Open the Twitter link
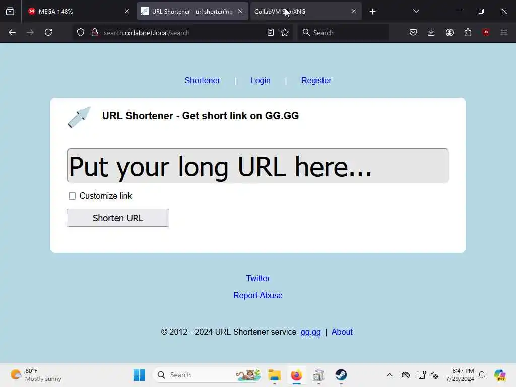The image size is (516, 387). pyautogui.click(x=258, y=278)
